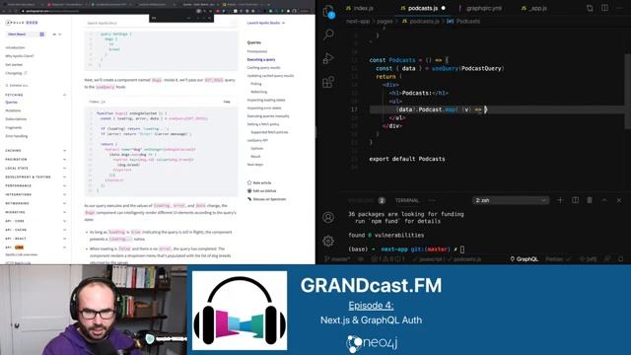Open the Subscriptions docs page
Screen dimensions: 631x355
pyautogui.click(x=16, y=119)
